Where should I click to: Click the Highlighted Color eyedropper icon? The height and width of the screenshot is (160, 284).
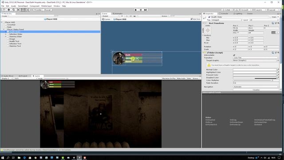(278, 72)
